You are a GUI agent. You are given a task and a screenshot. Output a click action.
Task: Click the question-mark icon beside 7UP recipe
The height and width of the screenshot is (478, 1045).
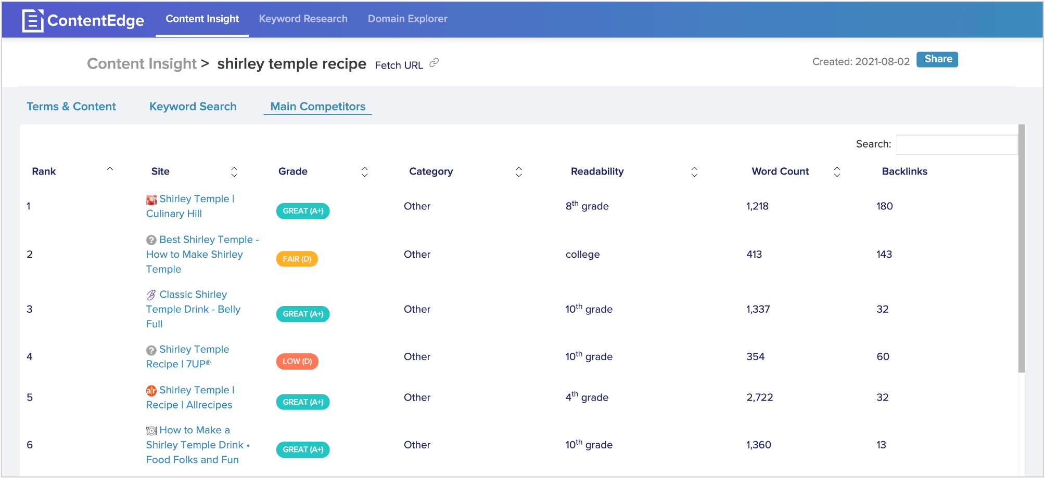(151, 350)
